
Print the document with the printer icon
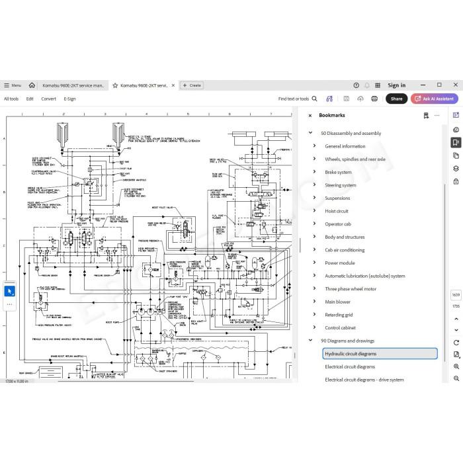[374, 99]
